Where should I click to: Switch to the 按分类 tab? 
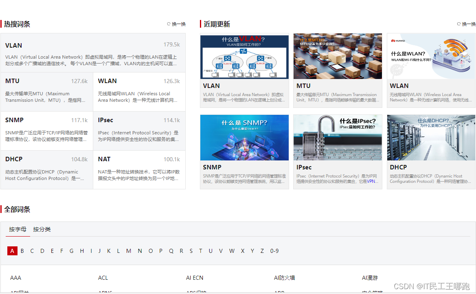click(x=42, y=229)
